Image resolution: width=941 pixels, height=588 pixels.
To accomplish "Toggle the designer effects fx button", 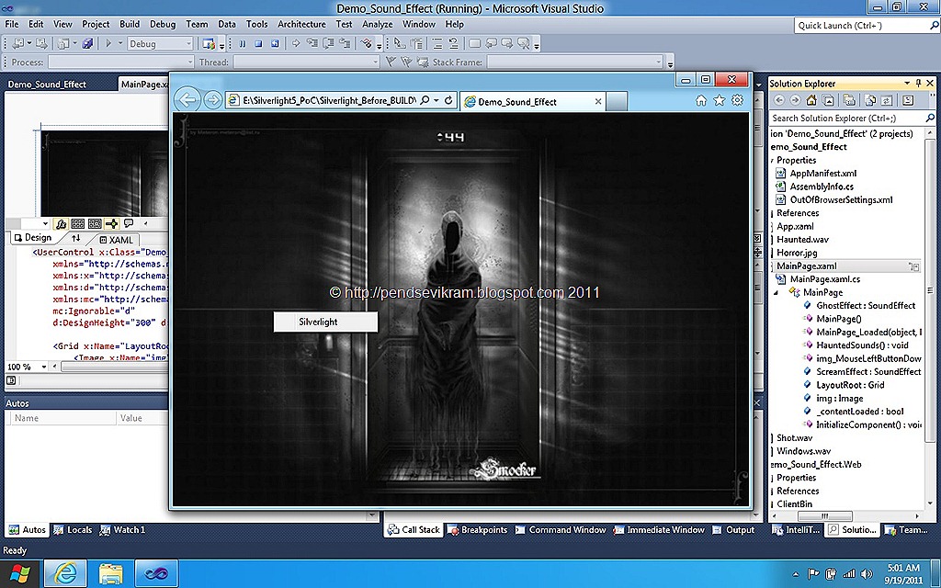I will pos(61,224).
